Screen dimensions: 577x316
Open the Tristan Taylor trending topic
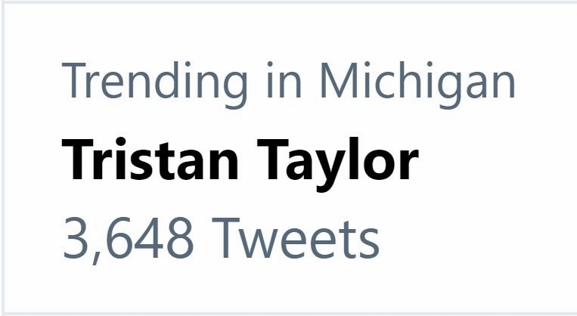click(x=239, y=160)
